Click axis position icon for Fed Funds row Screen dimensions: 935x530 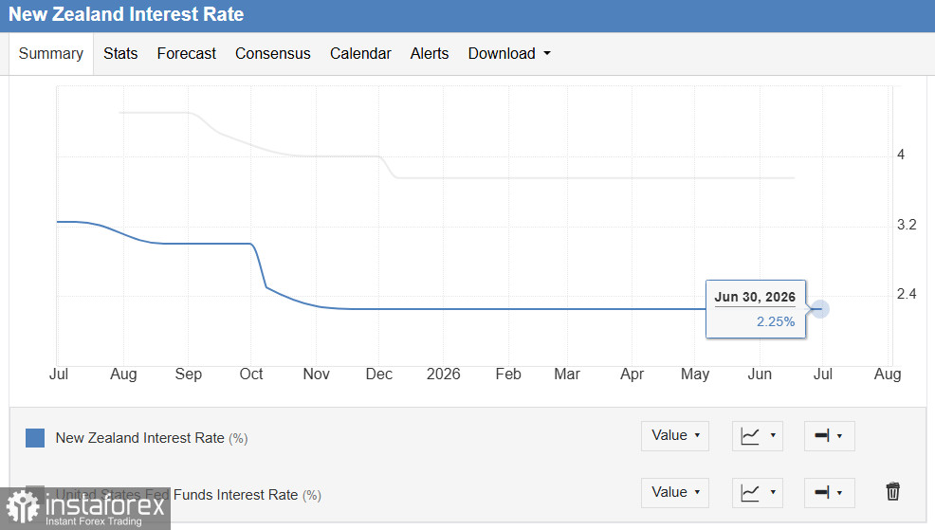[829, 492]
